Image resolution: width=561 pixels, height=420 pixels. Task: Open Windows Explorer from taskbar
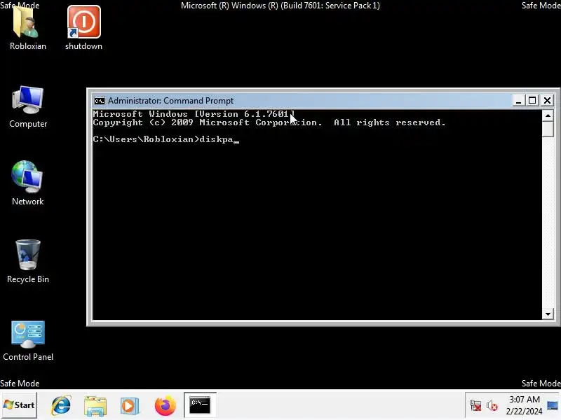(95, 406)
